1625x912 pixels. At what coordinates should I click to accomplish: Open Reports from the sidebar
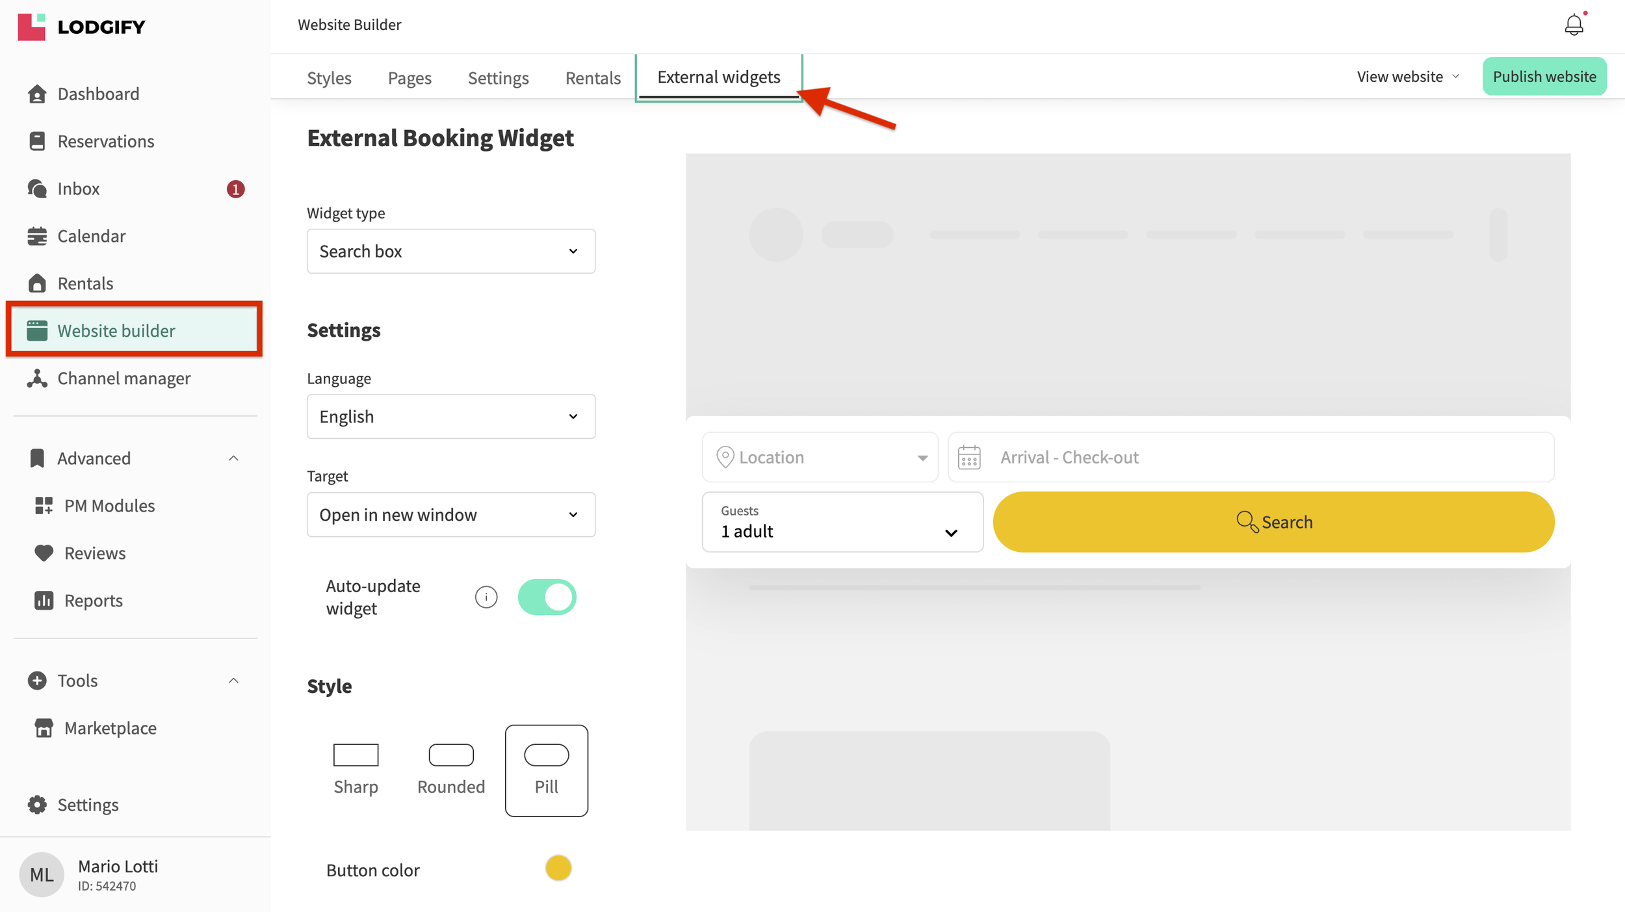[x=93, y=600]
